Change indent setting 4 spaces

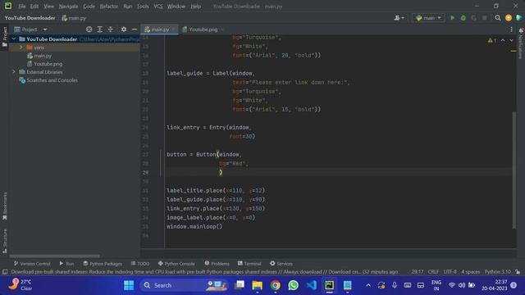[471, 272]
